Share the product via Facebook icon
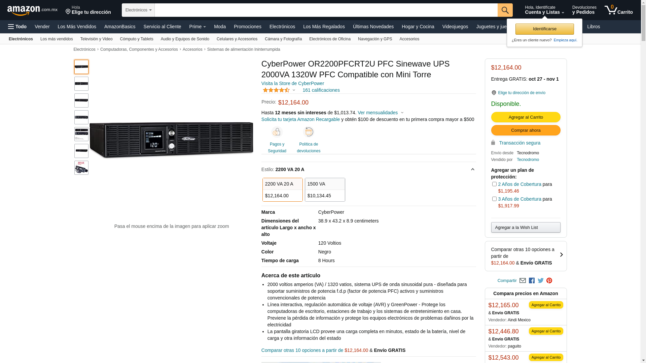Viewport: 646px width, 363px height. click(x=532, y=281)
